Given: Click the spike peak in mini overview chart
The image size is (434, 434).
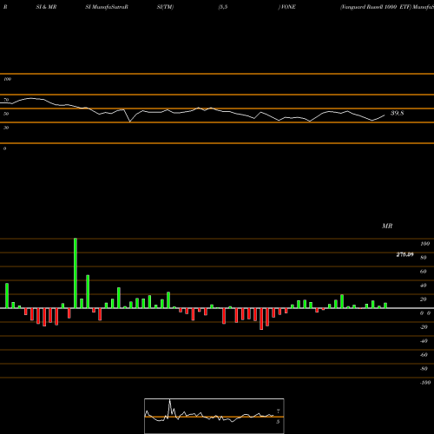Looking at the screenshot, I should pos(170,400).
